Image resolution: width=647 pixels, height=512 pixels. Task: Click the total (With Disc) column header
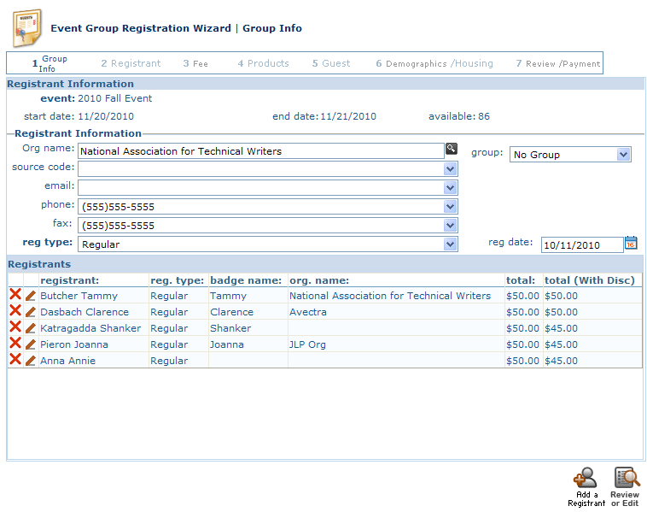point(590,280)
